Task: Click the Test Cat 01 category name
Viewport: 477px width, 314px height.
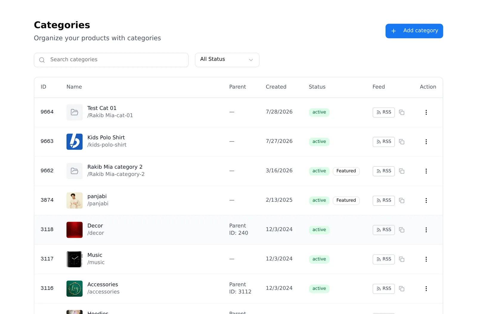Action: pyautogui.click(x=102, y=108)
